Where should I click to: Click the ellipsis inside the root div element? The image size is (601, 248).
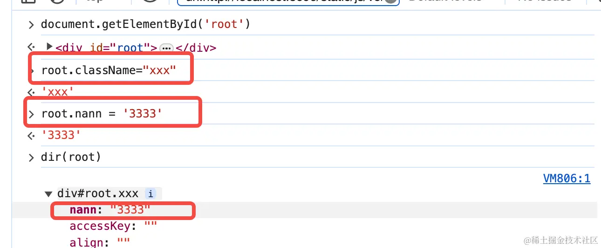[x=166, y=48]
